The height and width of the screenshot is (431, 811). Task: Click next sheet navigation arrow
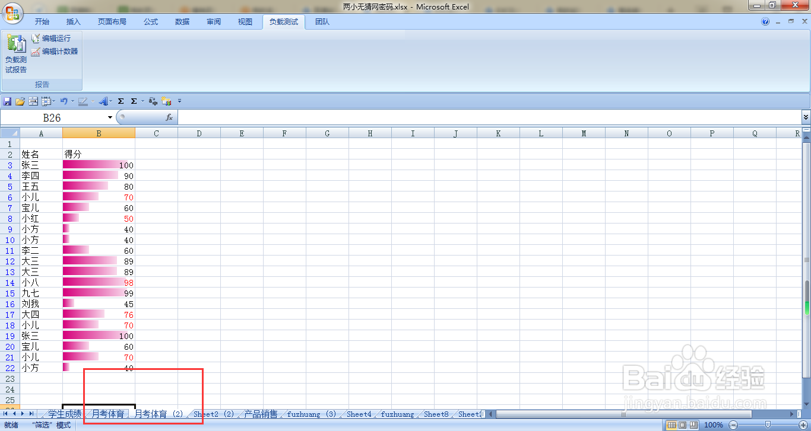tap(23, 414)
